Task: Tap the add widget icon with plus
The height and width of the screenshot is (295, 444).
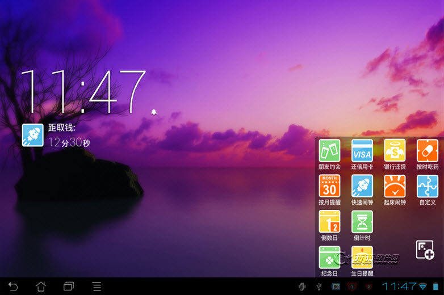Action: coord(425,250)
